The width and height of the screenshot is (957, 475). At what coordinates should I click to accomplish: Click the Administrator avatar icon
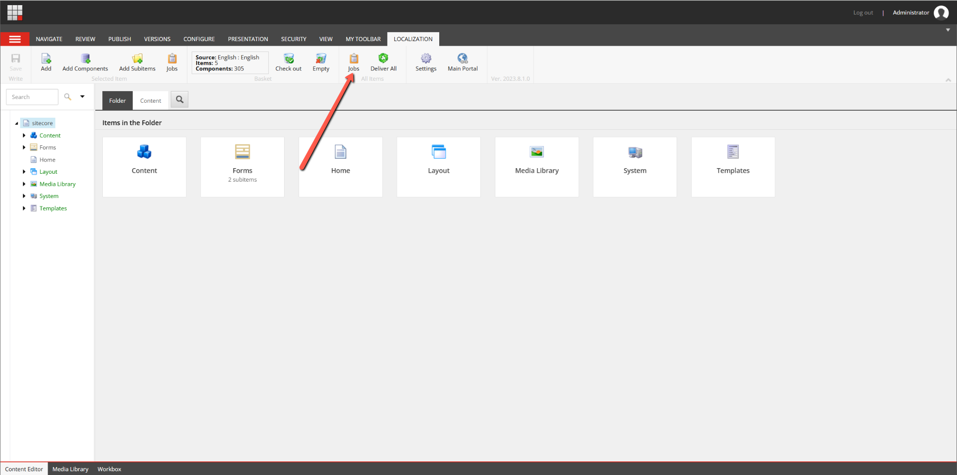coord(941,13)
